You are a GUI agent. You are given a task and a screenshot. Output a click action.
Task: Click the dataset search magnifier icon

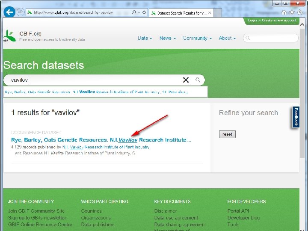tap(198, 80)
